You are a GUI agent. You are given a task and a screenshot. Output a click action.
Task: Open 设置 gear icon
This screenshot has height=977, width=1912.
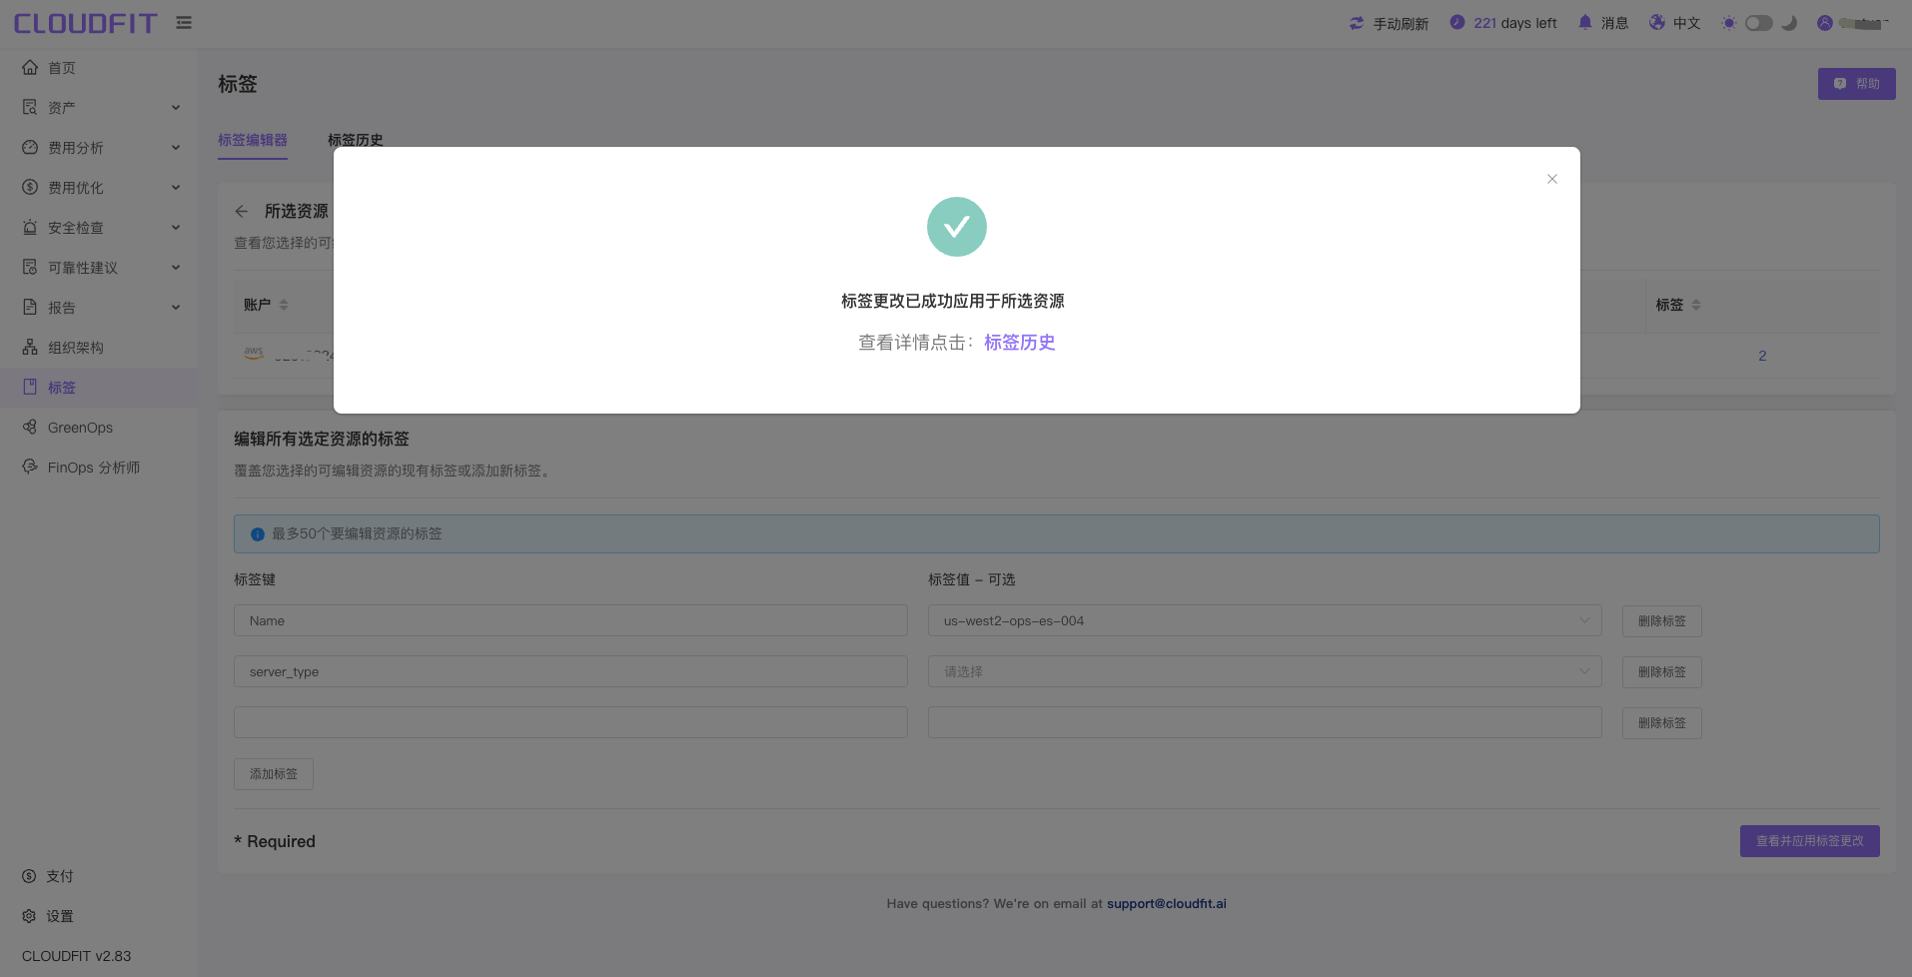click(x=29, y=916)
